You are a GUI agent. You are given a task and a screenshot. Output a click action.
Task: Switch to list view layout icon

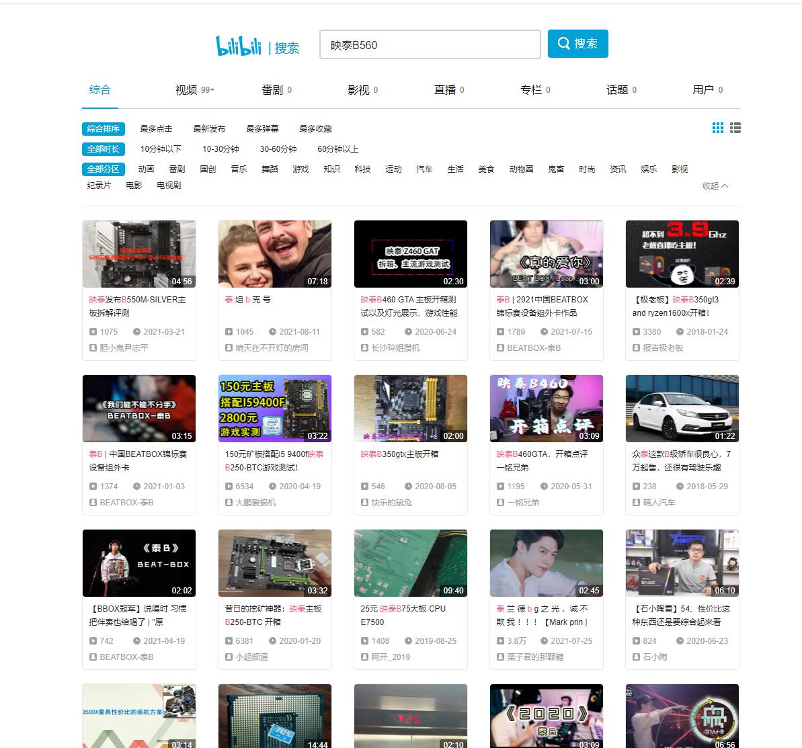735,127
